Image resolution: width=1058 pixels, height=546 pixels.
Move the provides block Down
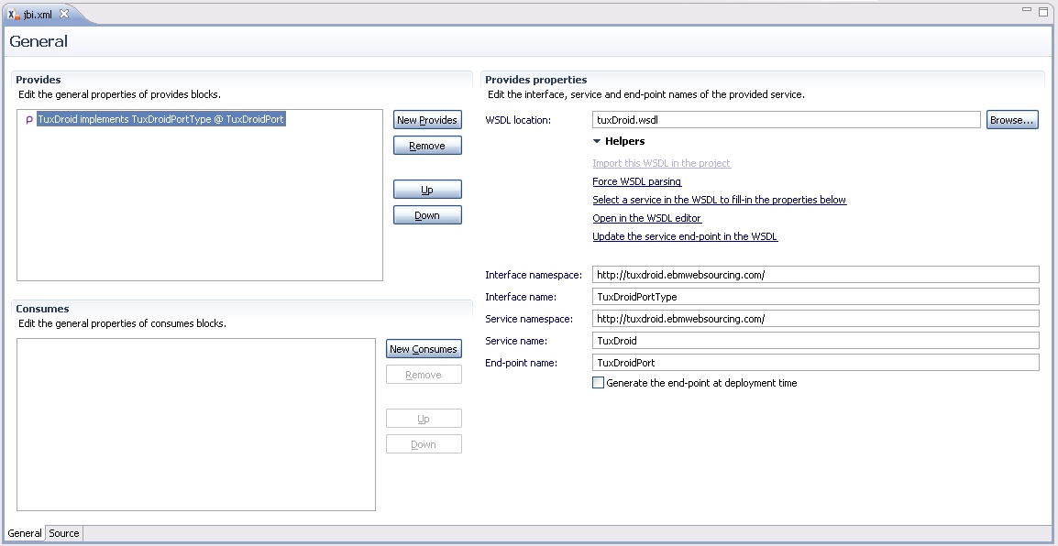pyautogui.click(x=426, y=215)
